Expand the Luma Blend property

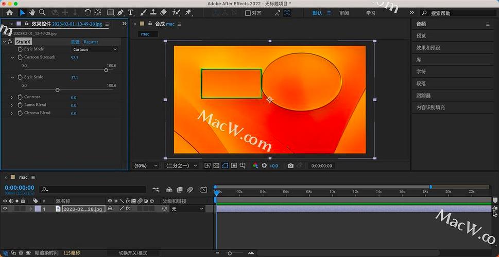[x=12, y=105]
